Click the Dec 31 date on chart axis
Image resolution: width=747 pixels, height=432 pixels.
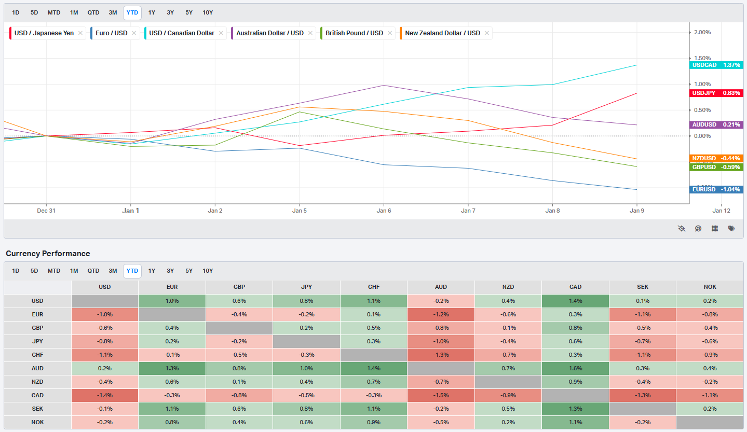point(46,211)
